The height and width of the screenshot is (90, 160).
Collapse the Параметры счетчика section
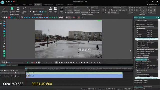tap(135, 57)
